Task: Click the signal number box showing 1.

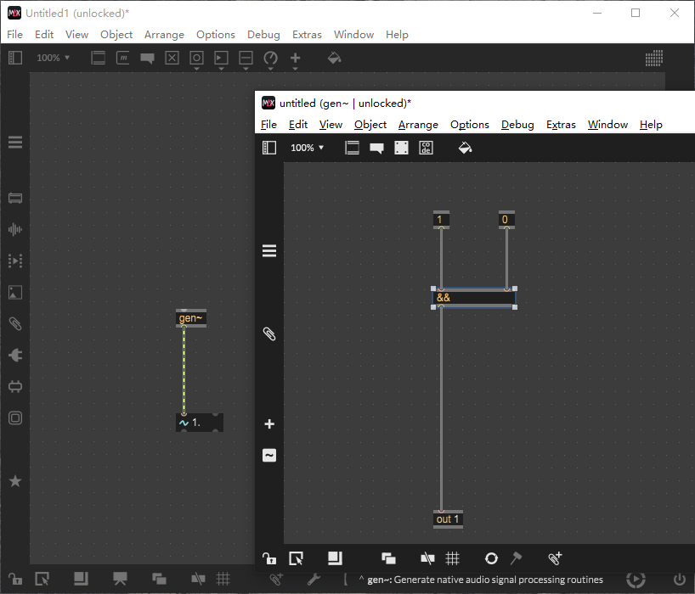Action: tap(200, 423)
